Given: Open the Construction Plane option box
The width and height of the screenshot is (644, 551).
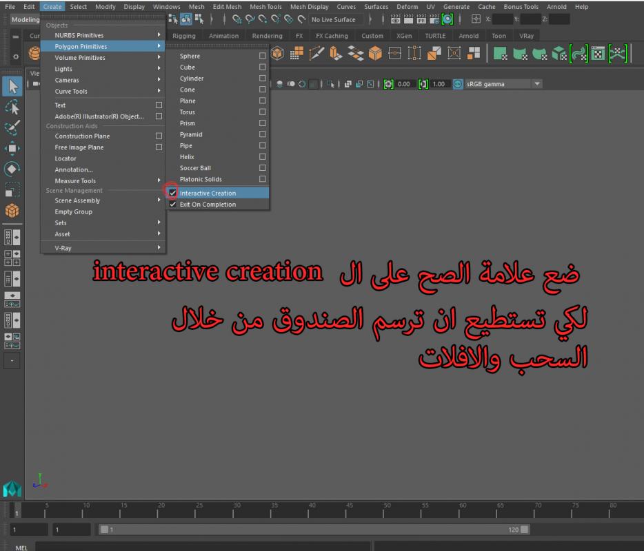Looking at the screenshot, I should (x=159, y=136).
